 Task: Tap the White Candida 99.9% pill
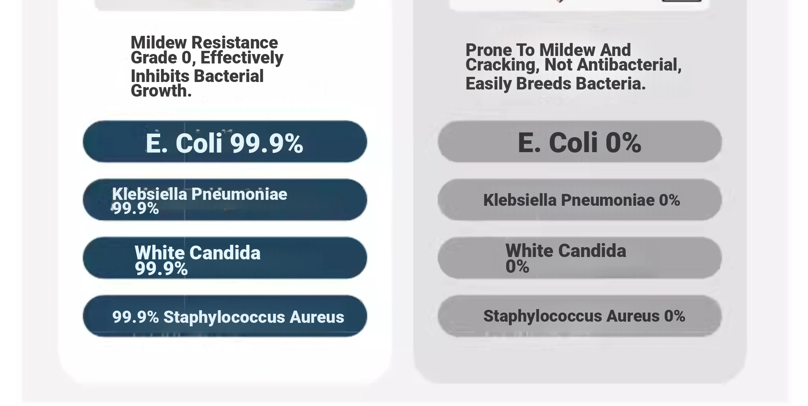pyautogui.click(x=224, y=258)
